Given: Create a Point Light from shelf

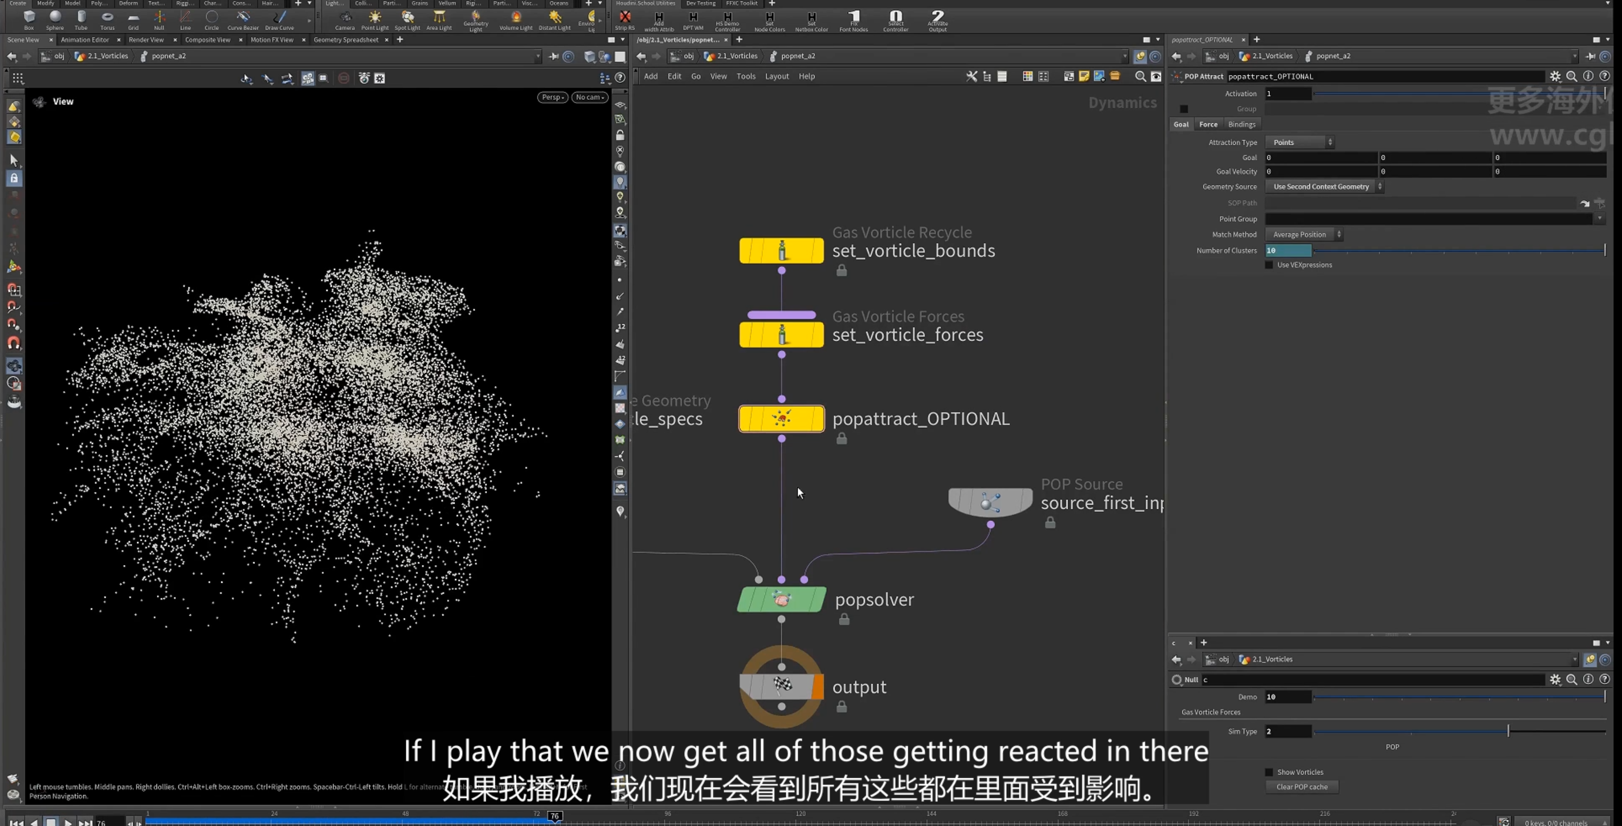Looking at the screenshot, I should pos(374,20).
